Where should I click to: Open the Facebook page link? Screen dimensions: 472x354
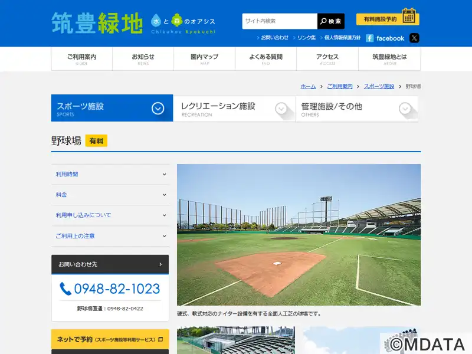coord(385,38)
